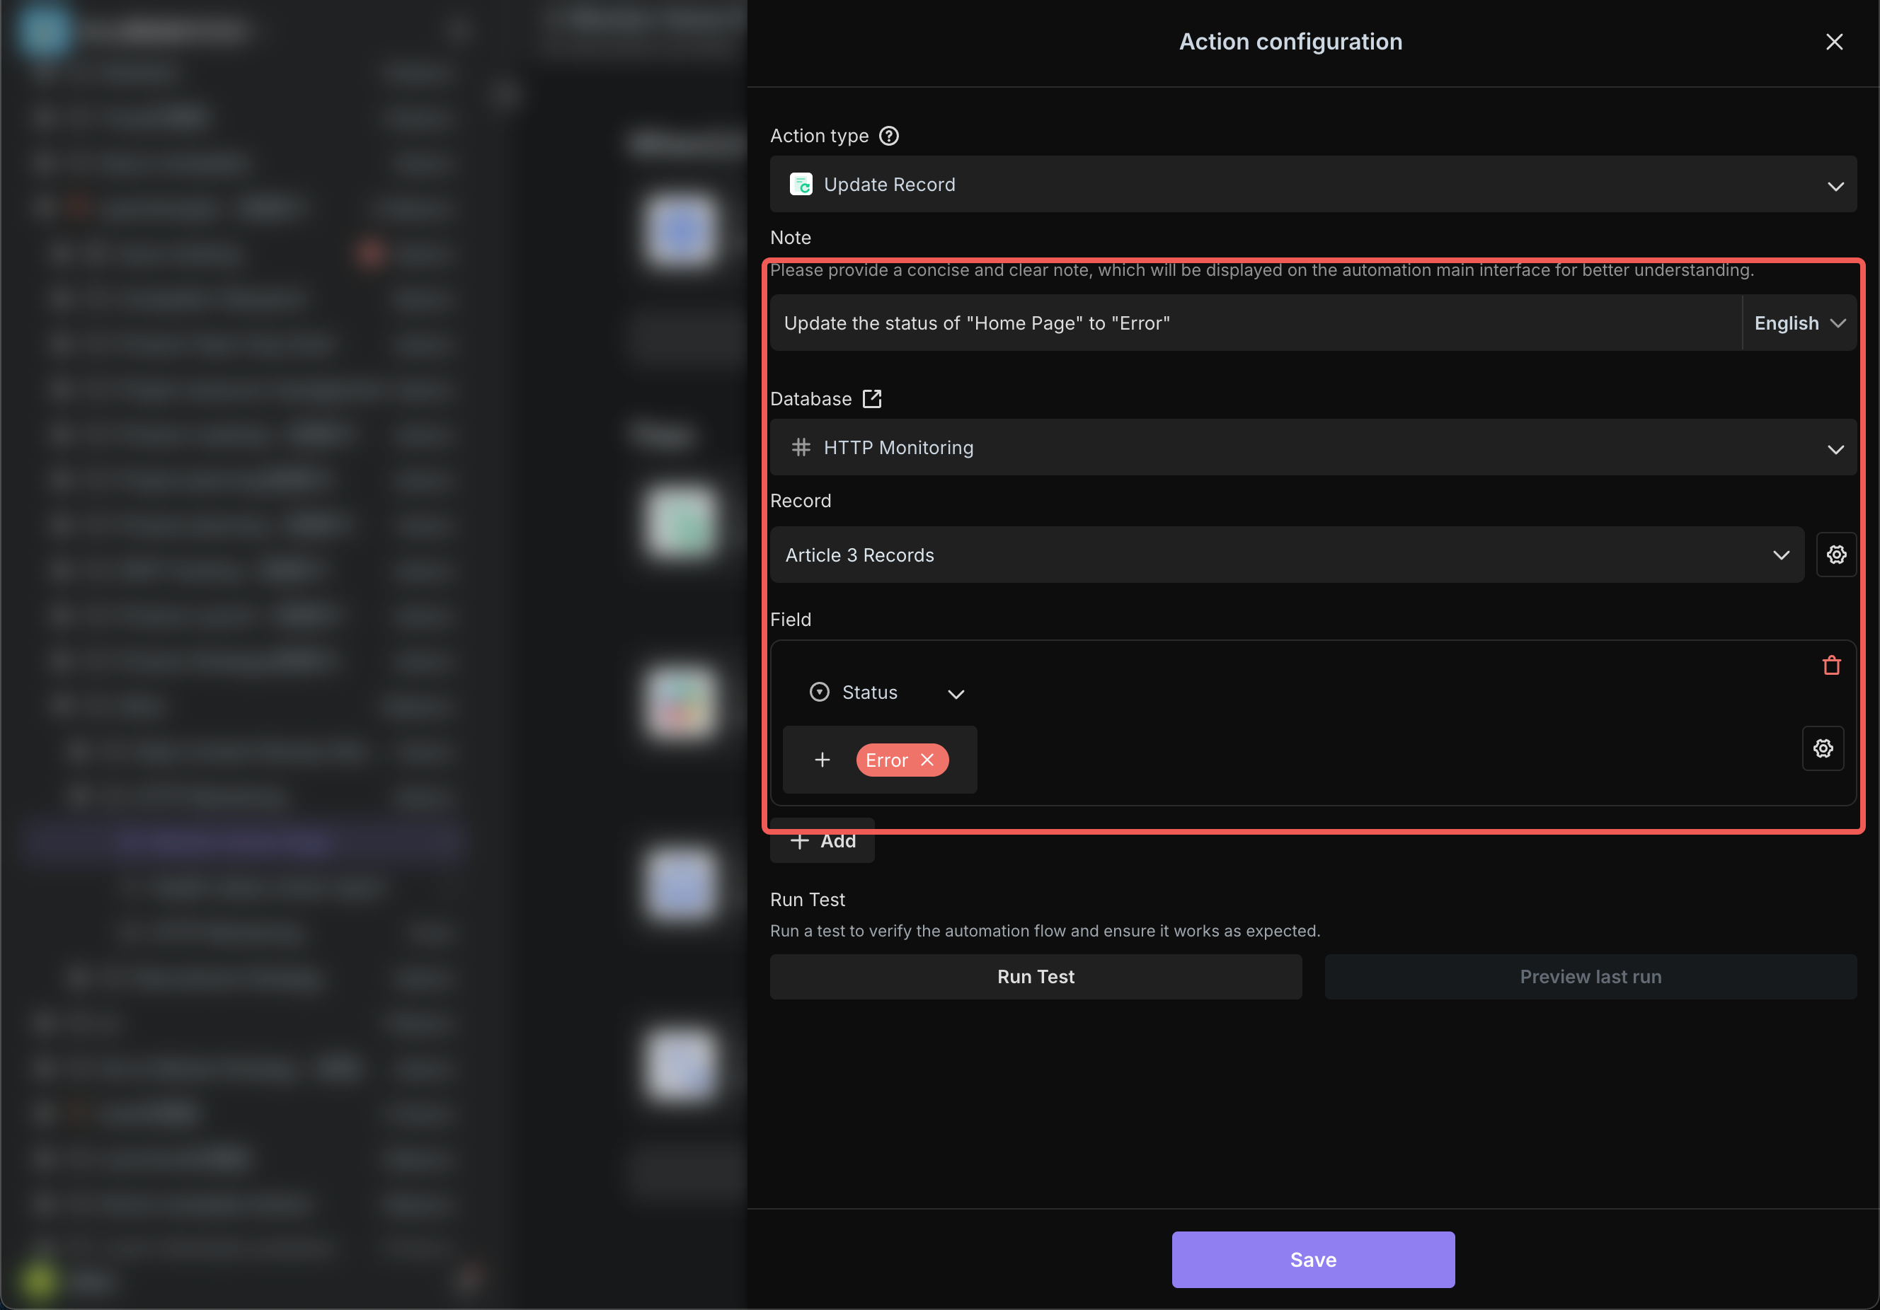Click the Preview last run button
Viewport: 1880px width, 1310px height.
[x=1590, y=976]
